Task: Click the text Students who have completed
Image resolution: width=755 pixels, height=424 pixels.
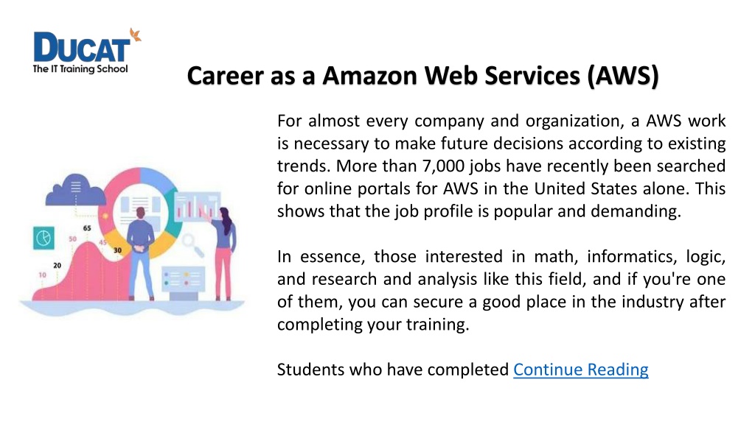Action: tap(393, 370)
